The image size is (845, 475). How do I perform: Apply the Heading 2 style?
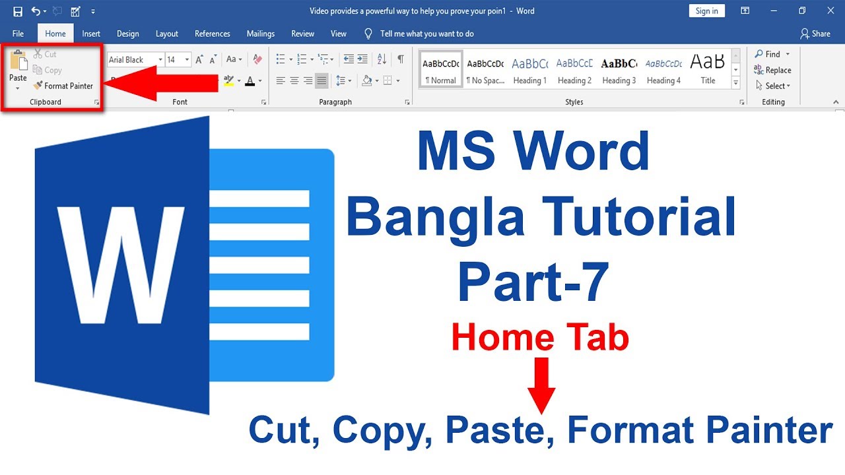pos(574,69)
